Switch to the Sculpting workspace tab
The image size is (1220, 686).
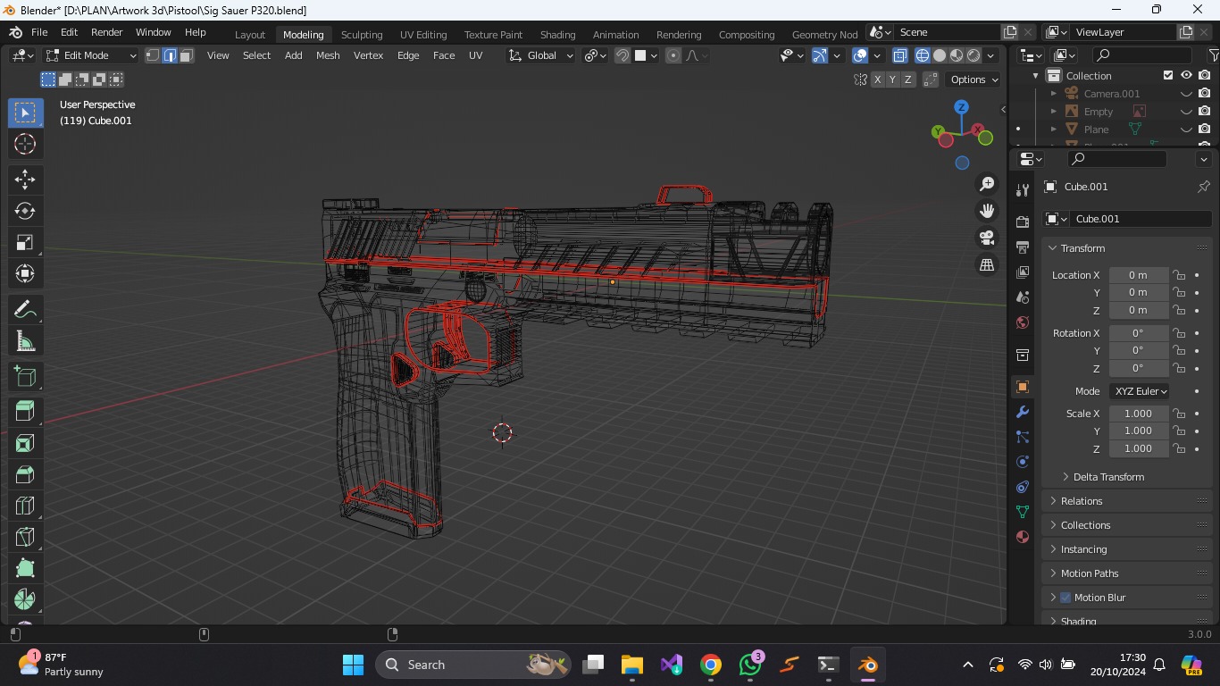[x=362, y=35]
